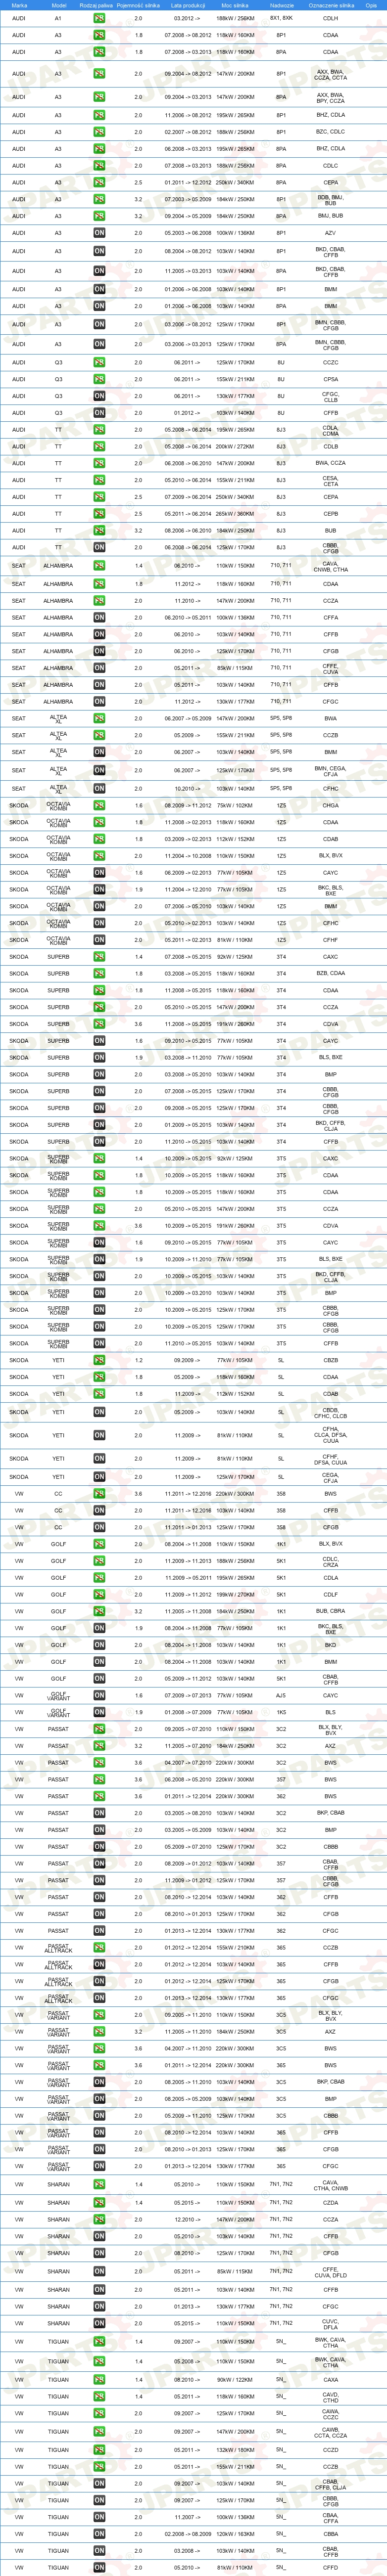Click the PB icon in the Audi A3 CEPA row

[x=99, y=183]
